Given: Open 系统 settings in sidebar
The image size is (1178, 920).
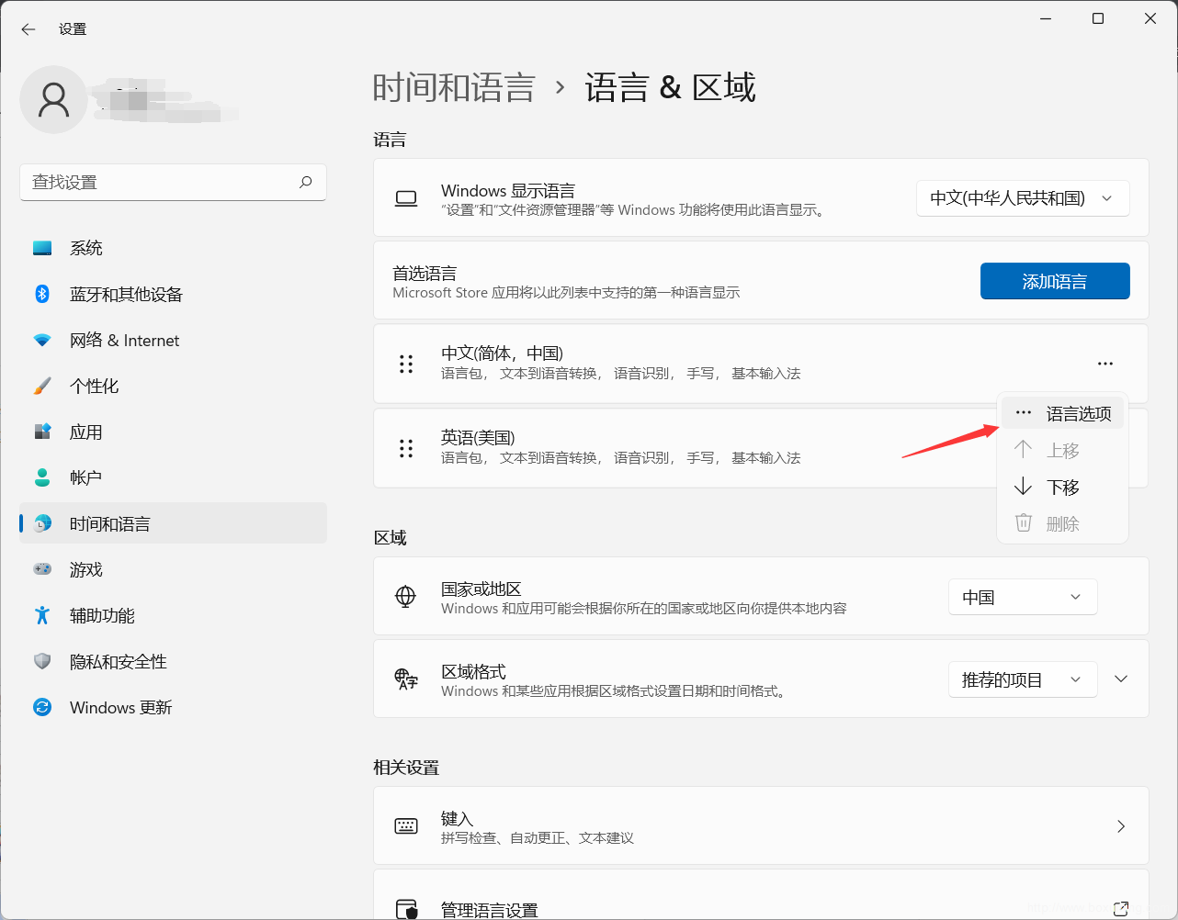Looking at the screenshot, I should pos(173,248).
